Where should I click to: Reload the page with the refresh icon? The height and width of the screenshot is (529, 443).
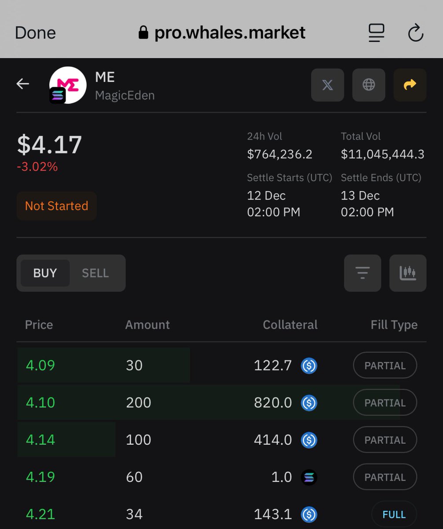(415, 33)
